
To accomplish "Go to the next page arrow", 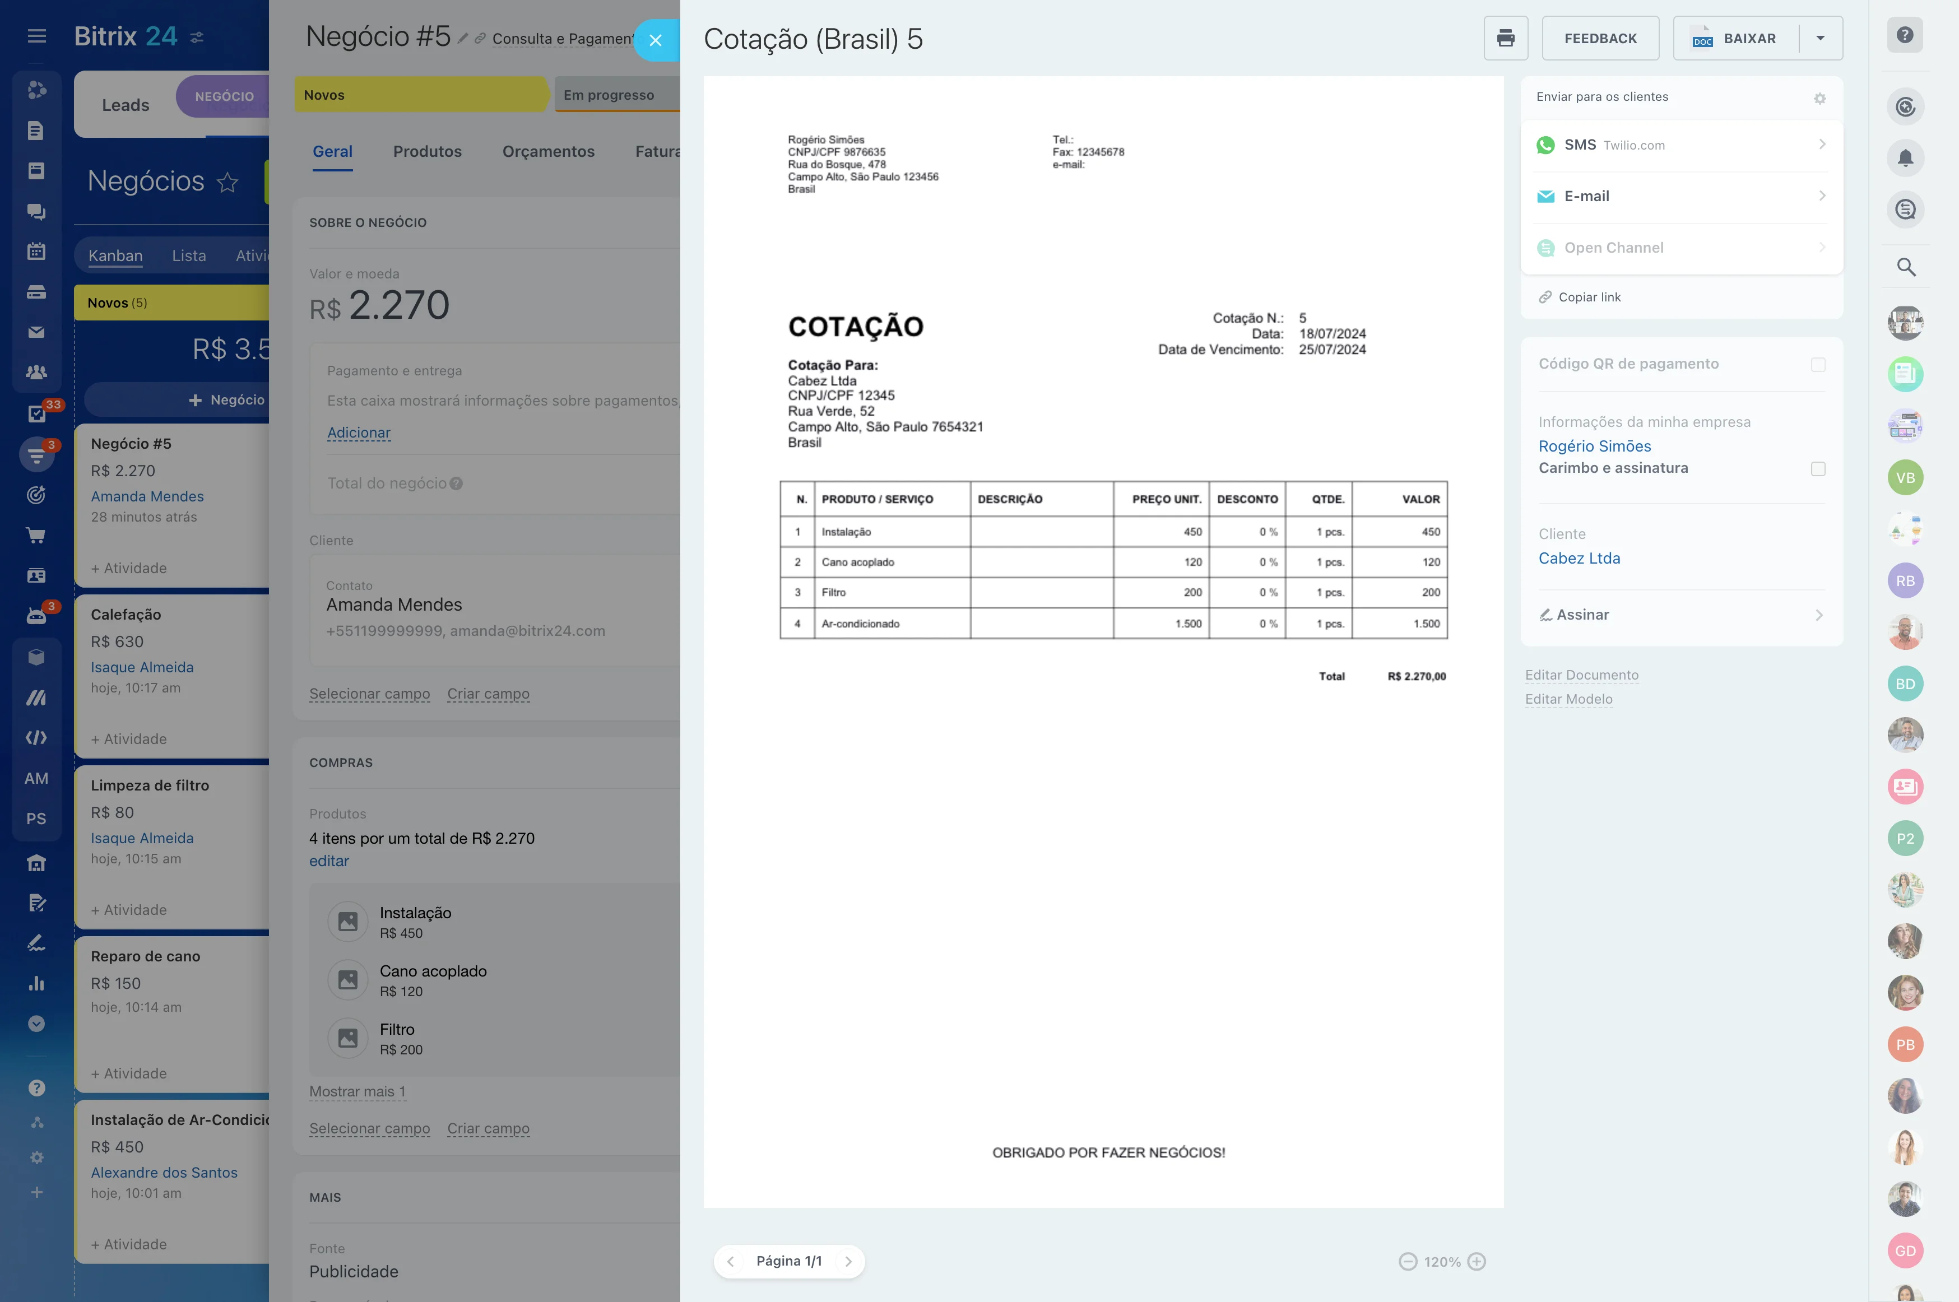I will point(848,1261).
